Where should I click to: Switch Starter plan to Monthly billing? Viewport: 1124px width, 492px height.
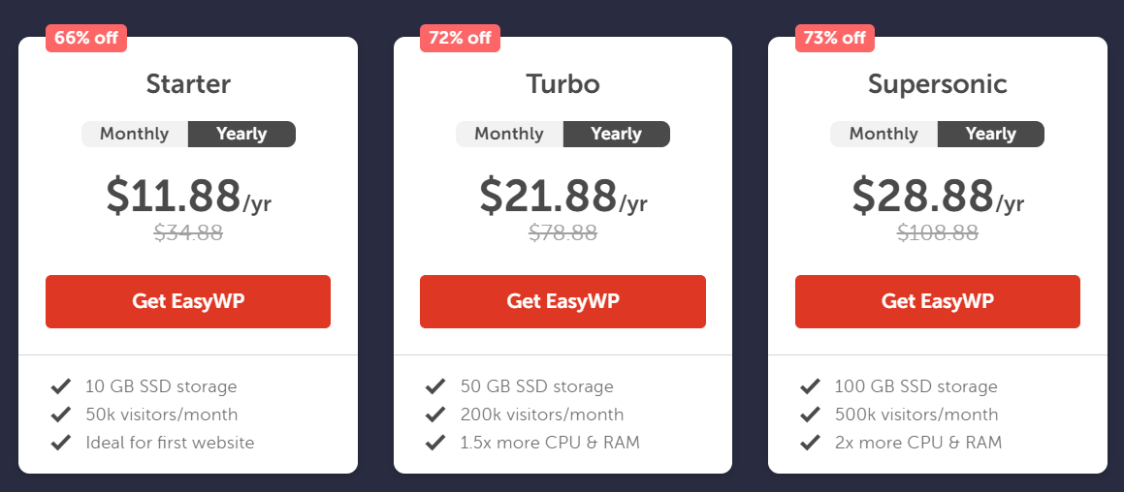135,134
